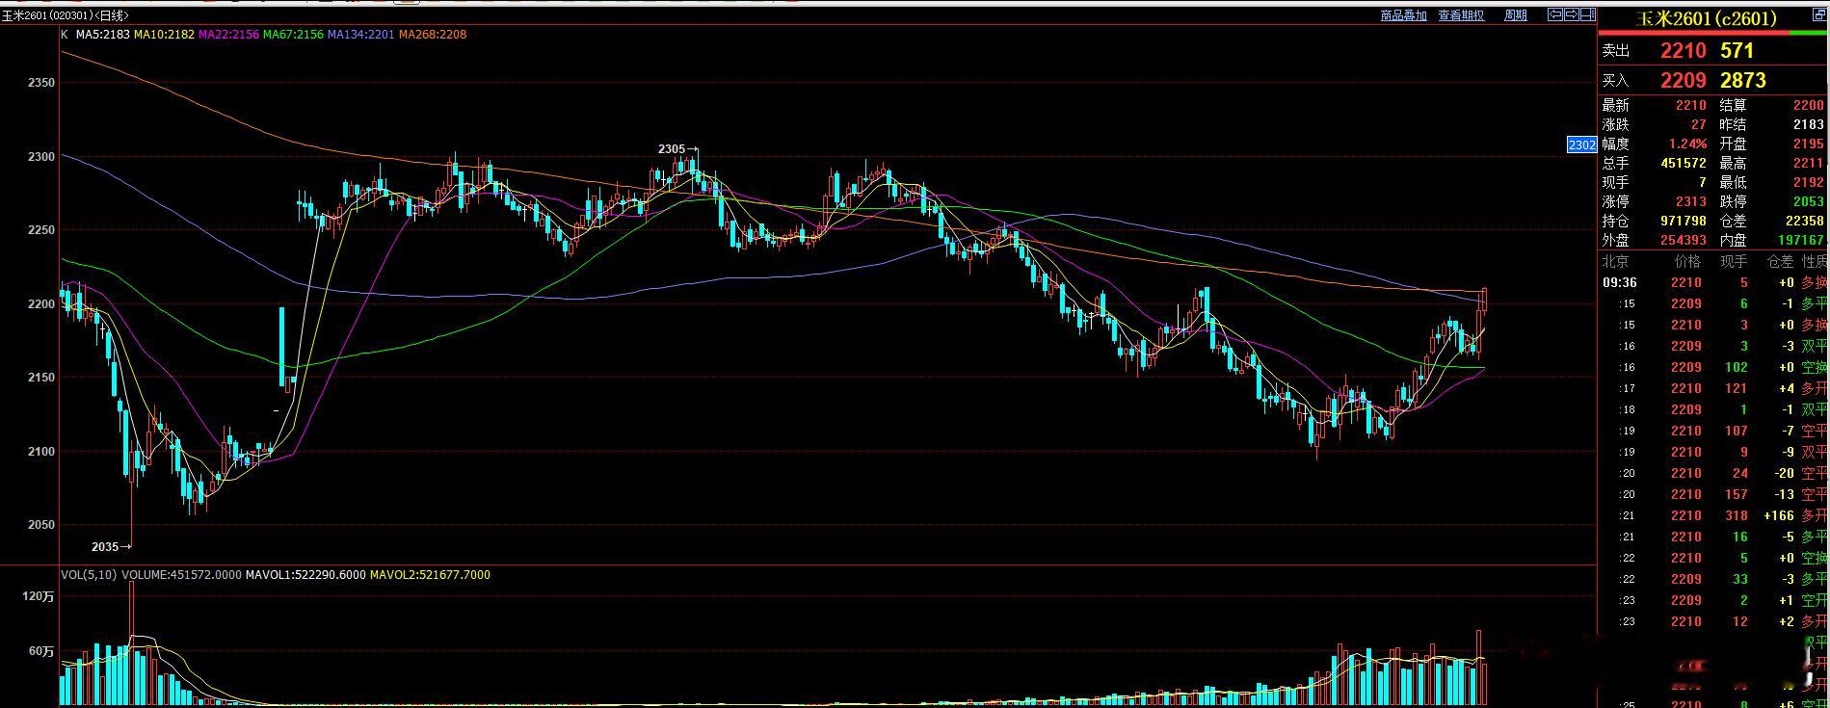Click the +166 position change value

[1779, 516]
